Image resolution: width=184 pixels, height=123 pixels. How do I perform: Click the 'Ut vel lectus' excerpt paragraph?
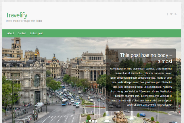point(141,87)
